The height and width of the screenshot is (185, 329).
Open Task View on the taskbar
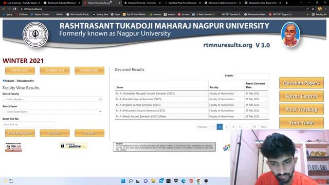pos(138,181)
